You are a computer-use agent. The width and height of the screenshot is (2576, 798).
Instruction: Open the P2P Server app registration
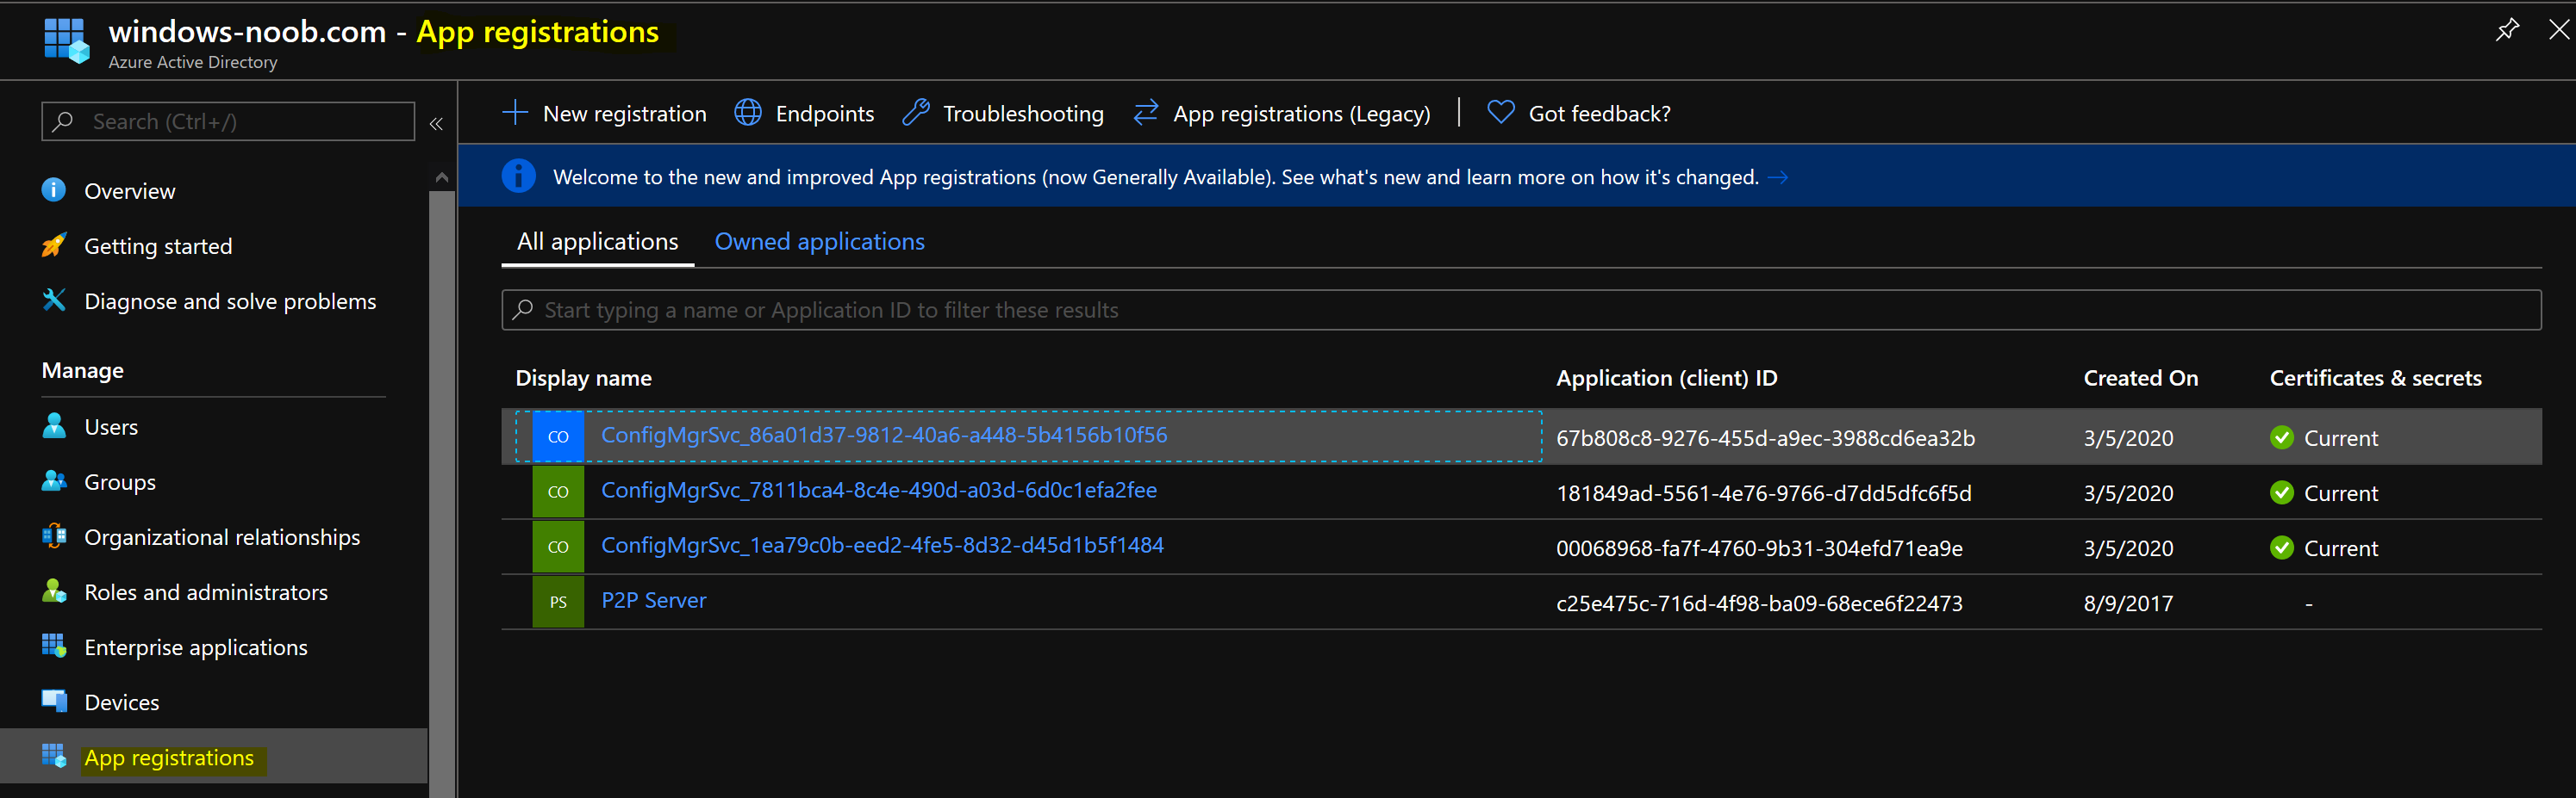(653, 600)
